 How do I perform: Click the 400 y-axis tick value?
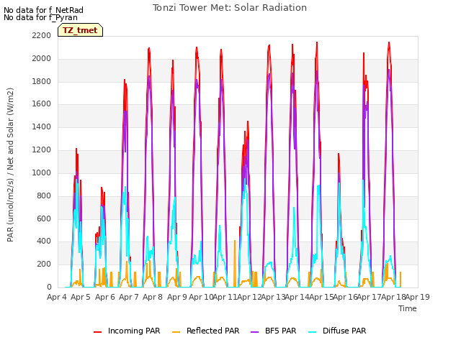[44, 241]
